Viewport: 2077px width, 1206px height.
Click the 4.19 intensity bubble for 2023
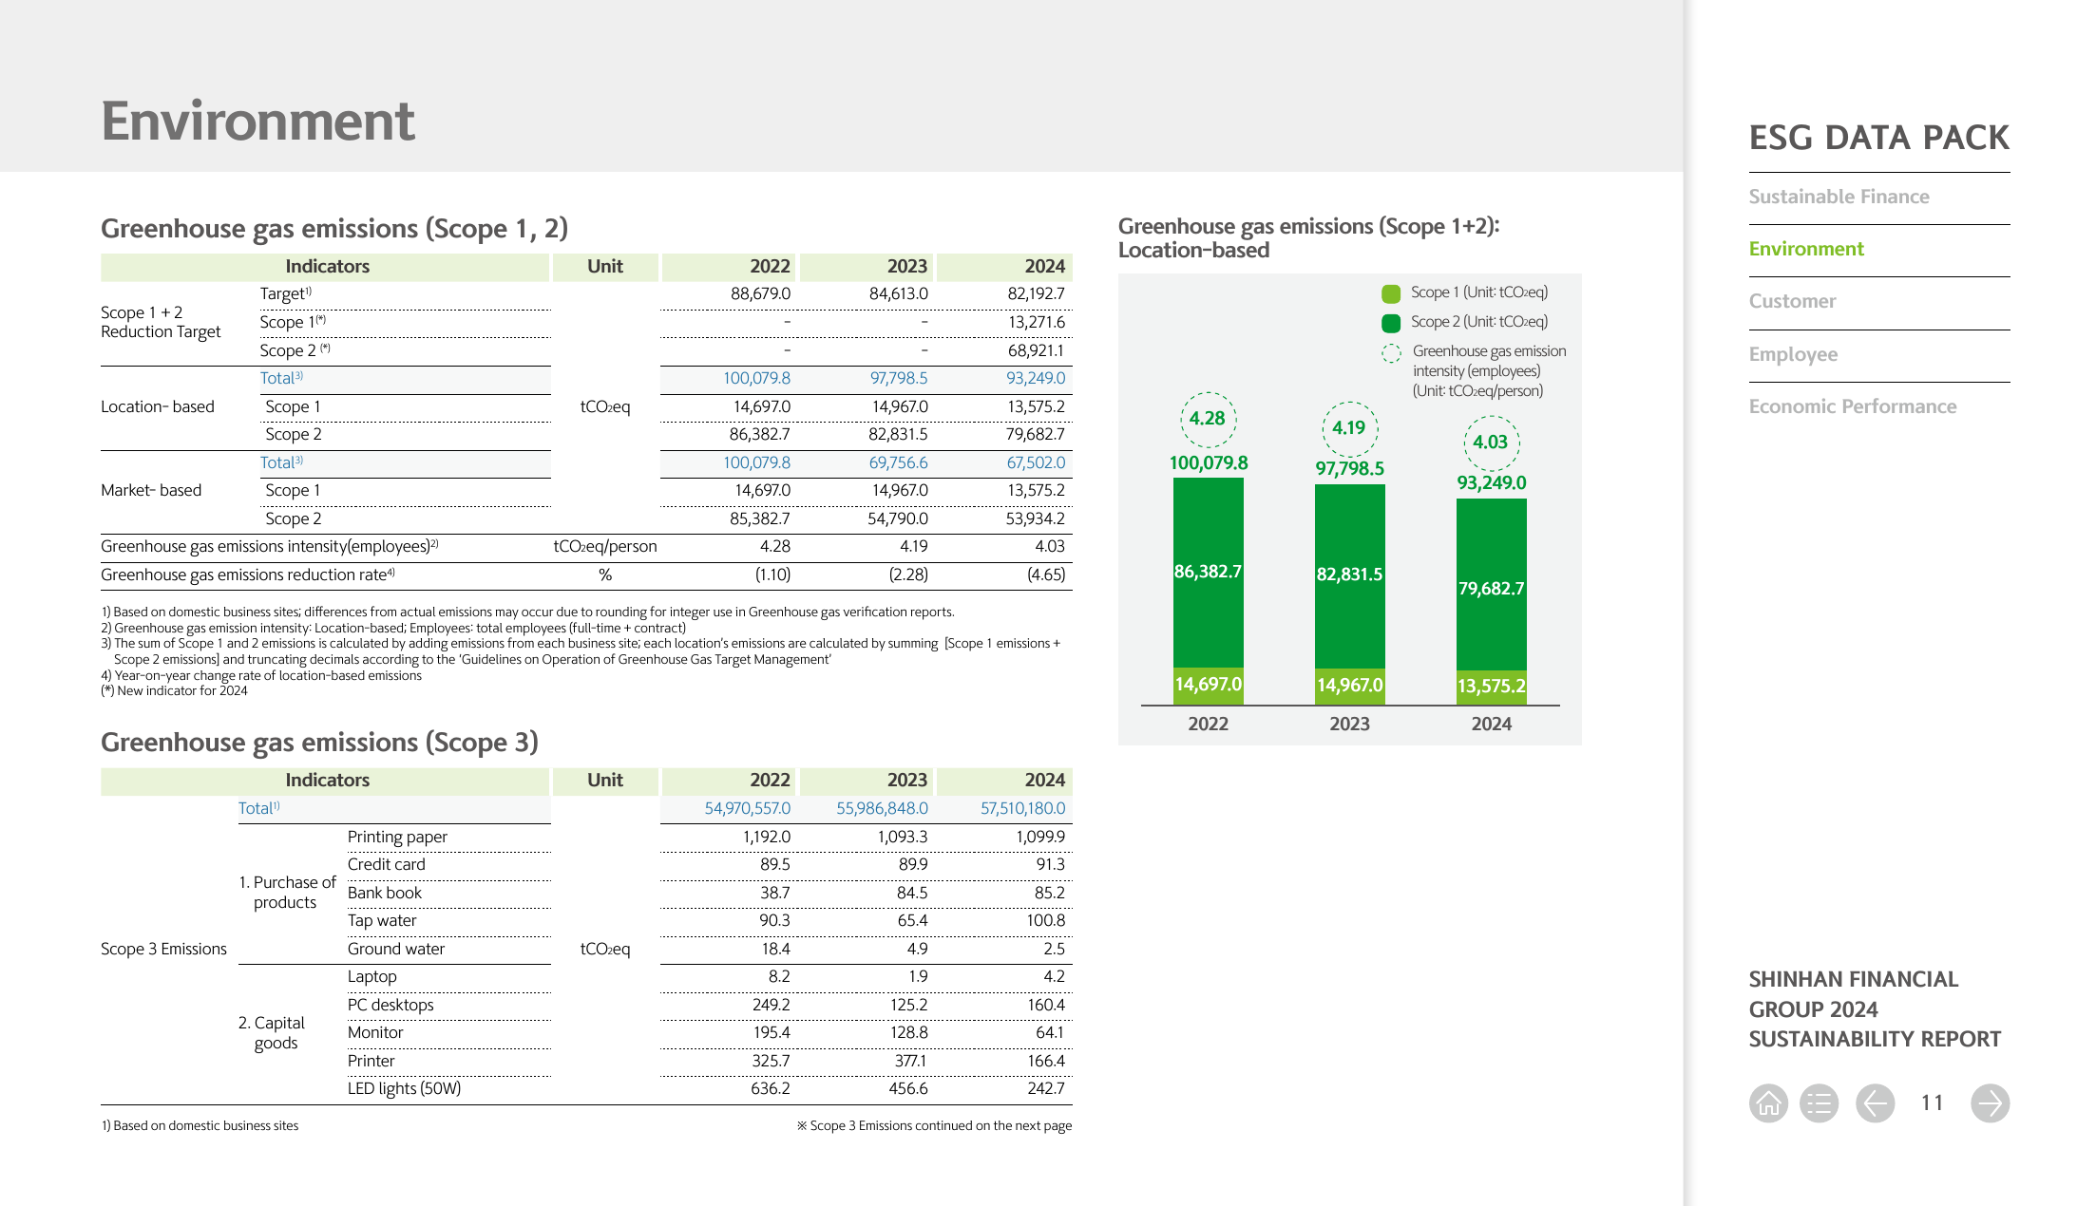(1349, 428)
